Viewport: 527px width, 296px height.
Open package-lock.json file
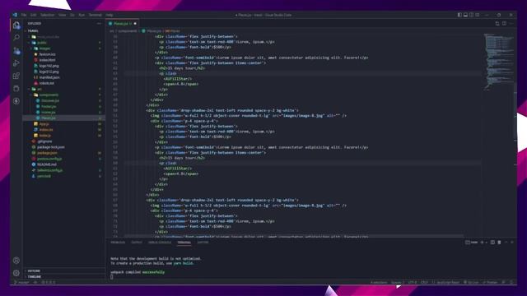point(51,147)
